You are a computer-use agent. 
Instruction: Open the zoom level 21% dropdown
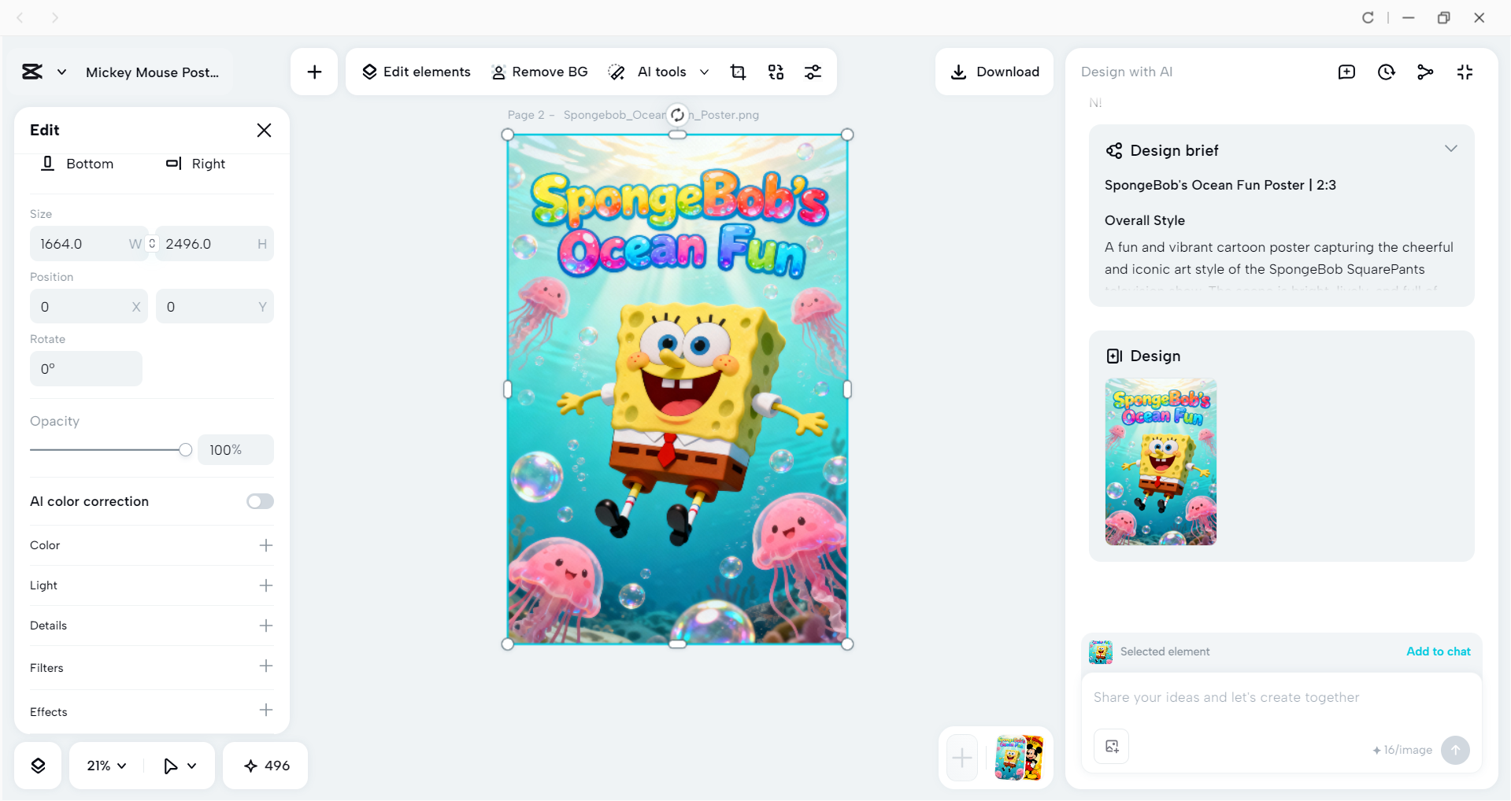pos(105,764)
